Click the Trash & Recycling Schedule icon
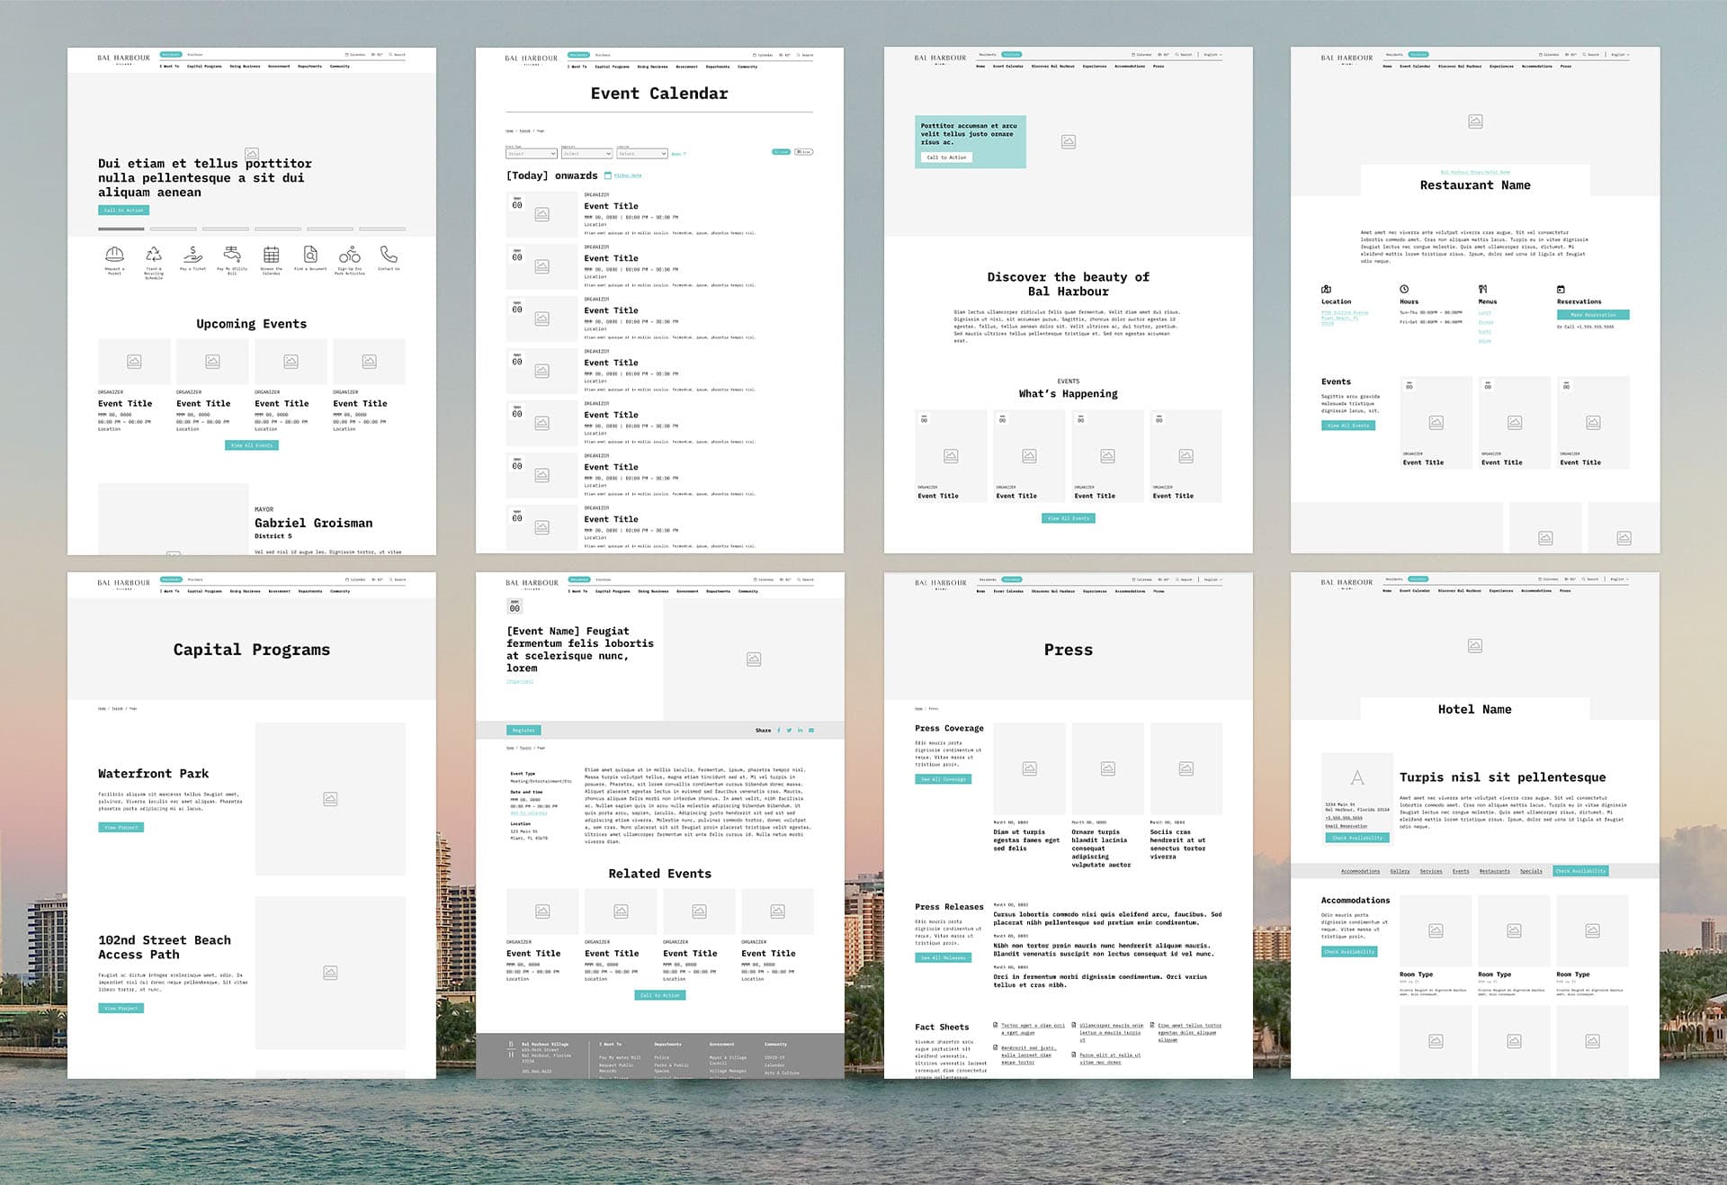Viewport: 1727px width, 1185px height. click(154, 255)
